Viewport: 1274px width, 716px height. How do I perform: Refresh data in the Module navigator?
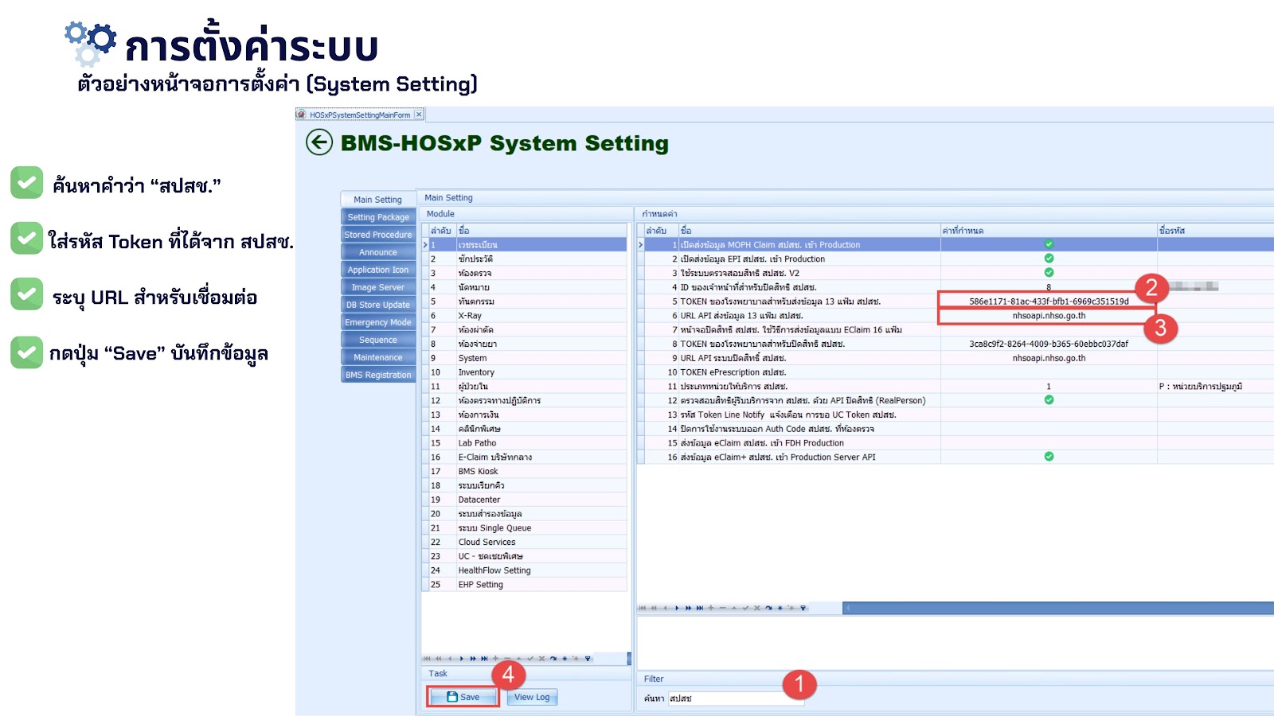click(553, 659)
